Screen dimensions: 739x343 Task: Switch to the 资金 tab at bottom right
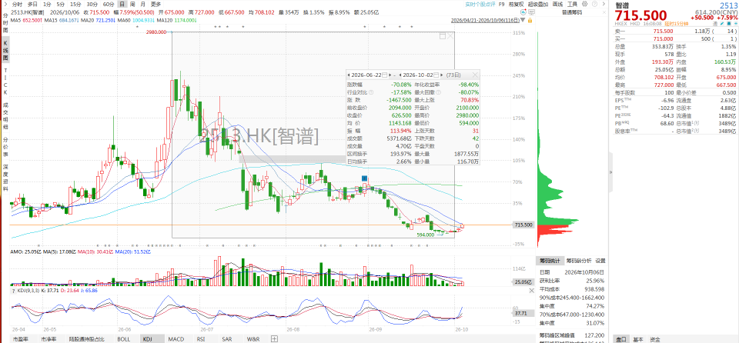[x=655, y=339]
